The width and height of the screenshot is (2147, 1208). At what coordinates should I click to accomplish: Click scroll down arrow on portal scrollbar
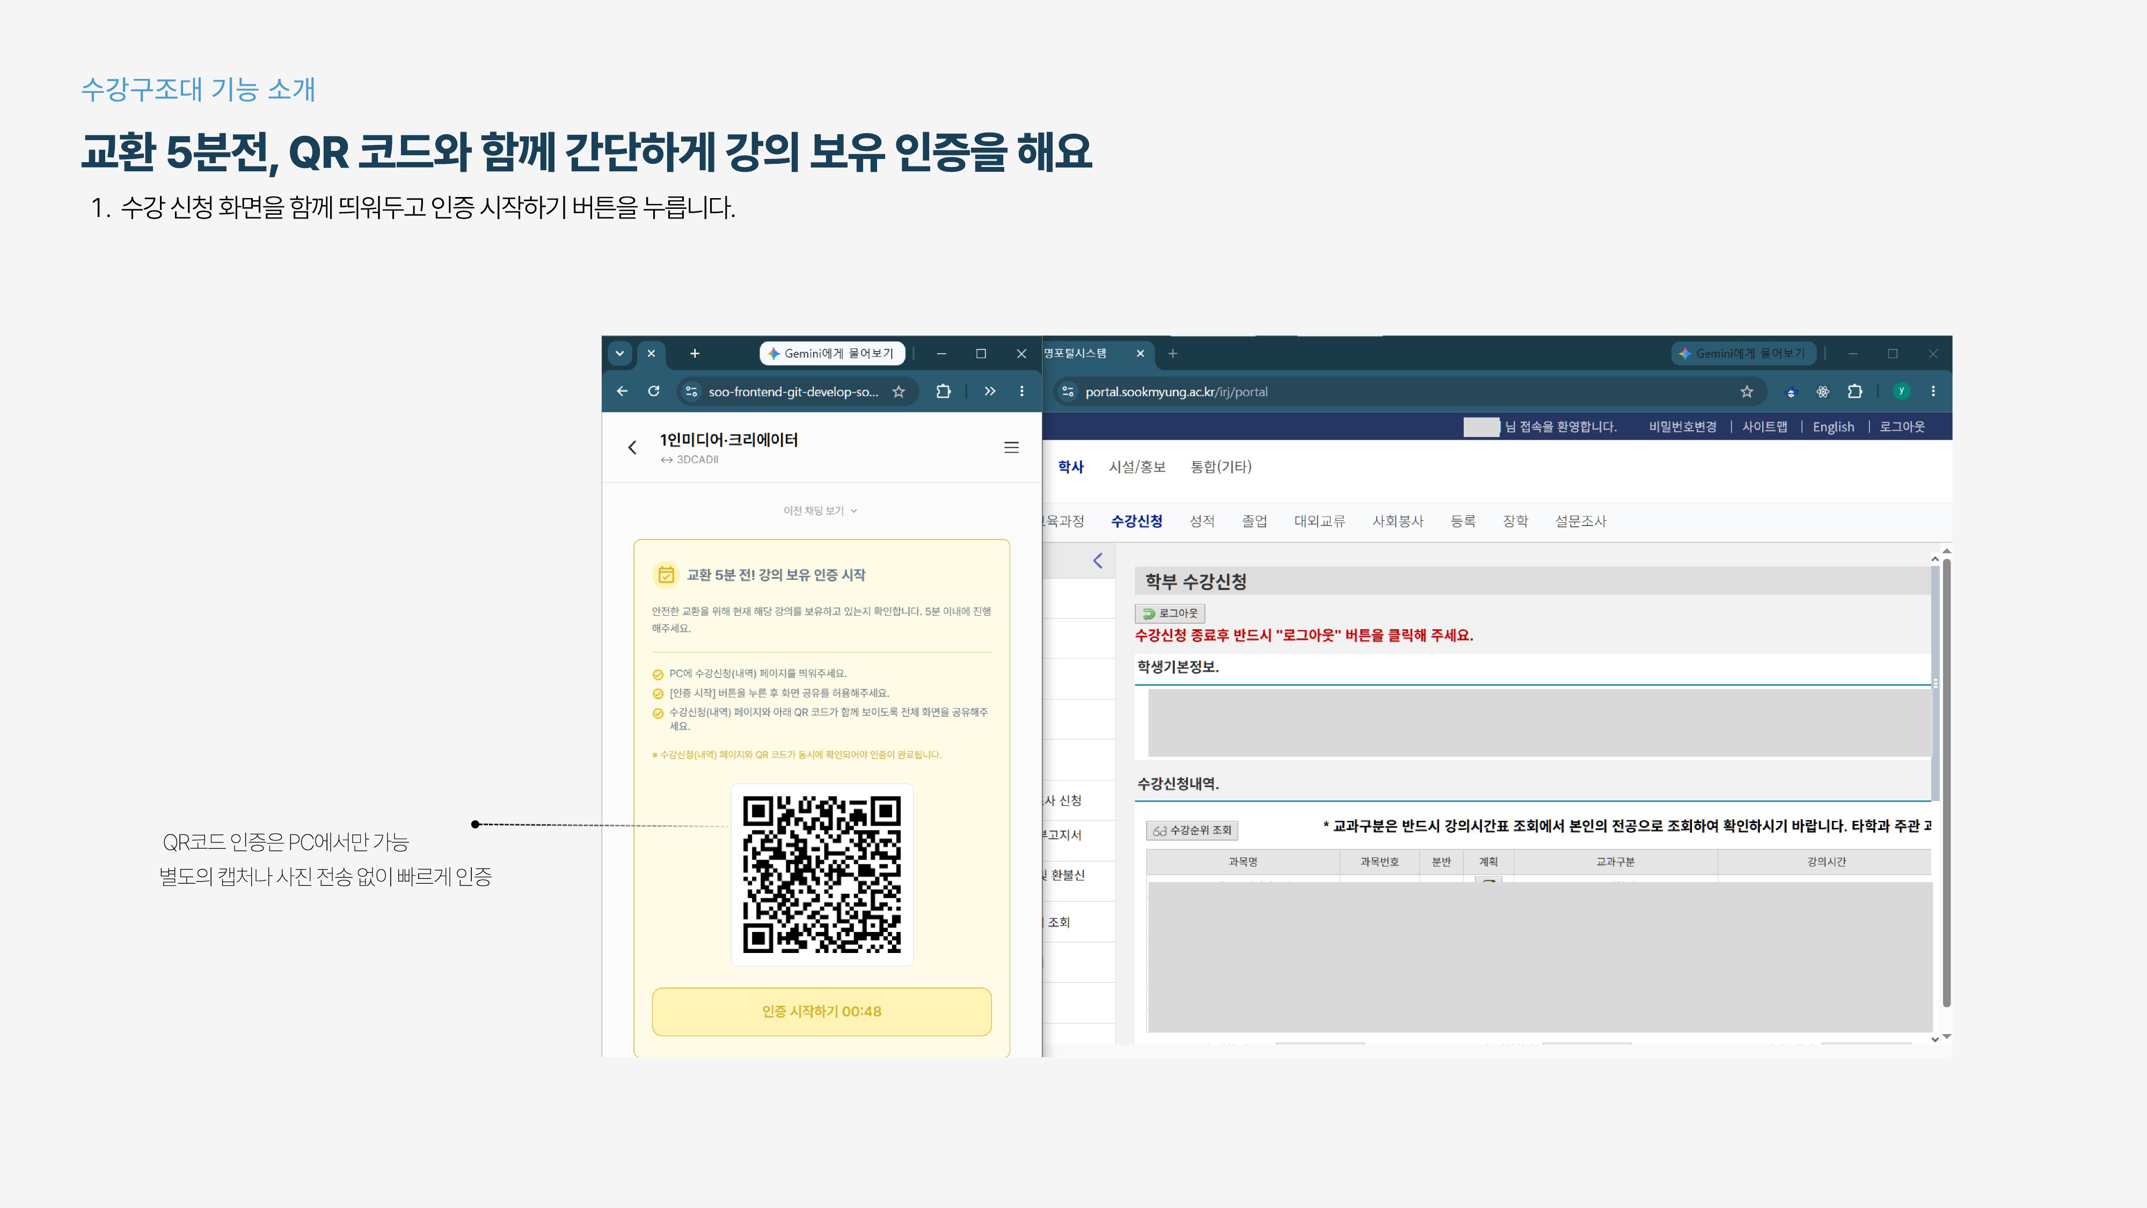(1946, 1036)
